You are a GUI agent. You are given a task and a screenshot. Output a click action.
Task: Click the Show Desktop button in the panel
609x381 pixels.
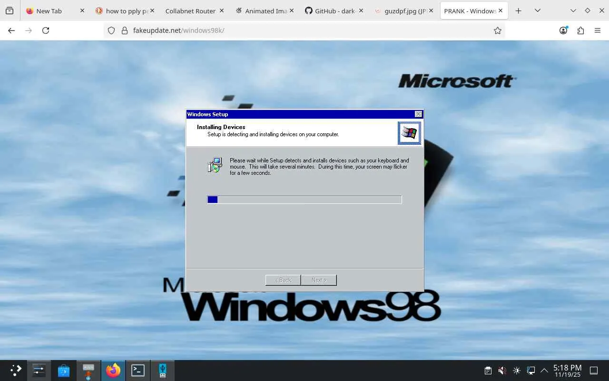[594, 371]
